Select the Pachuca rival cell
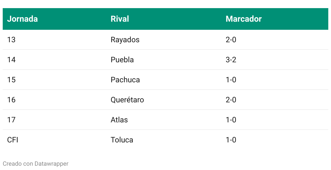Viewport: 331px width, 170px height. [125, 80]
